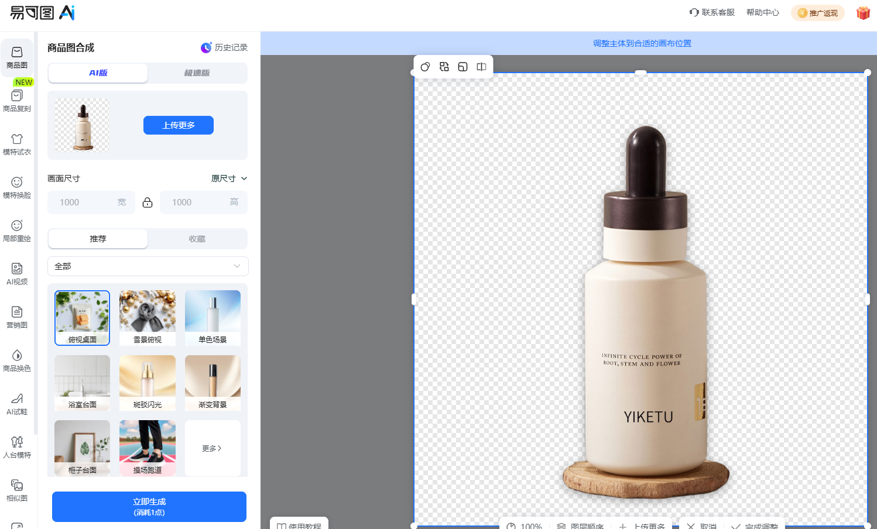The image size is (877, 529).
Task: Click the 立即生成 generate button
Action: pyautogui.click(x=149, y=507)
